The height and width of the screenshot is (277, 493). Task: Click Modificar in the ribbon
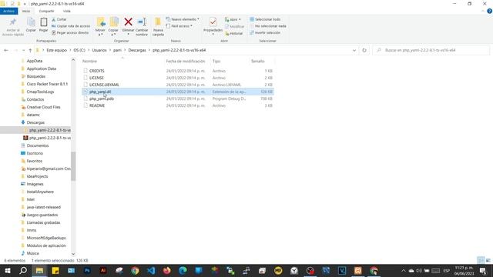(234, 26)
